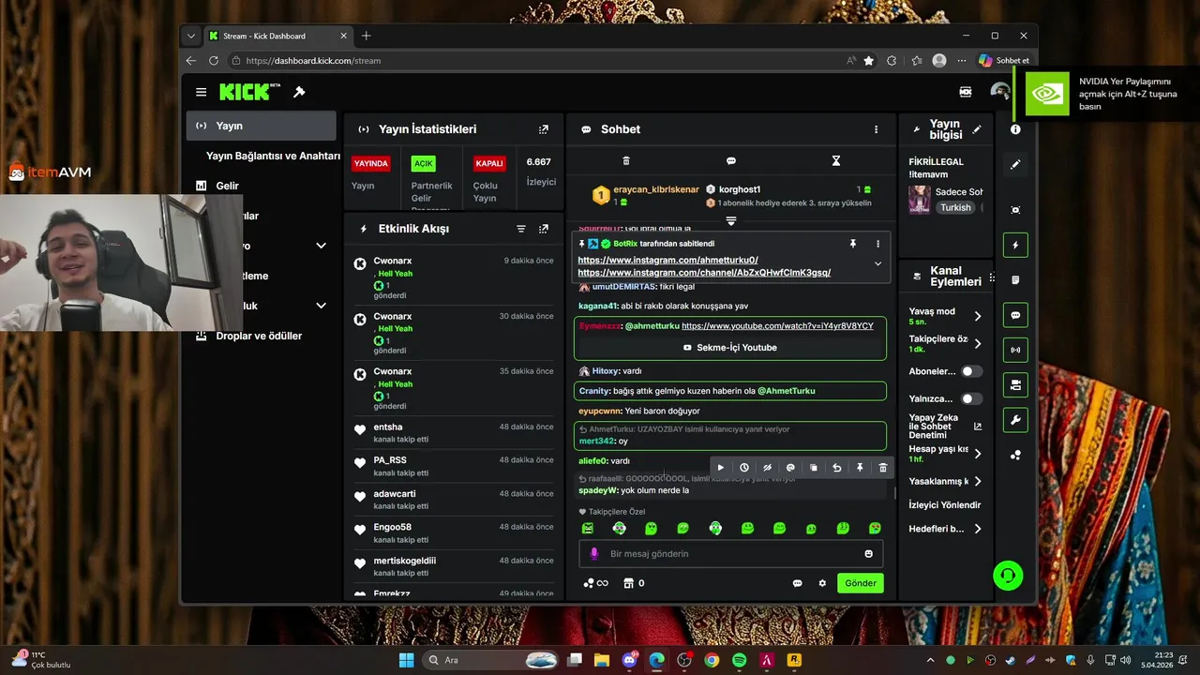Click the moderator hammer icon beside Kick logo
The height and width of the screenshot is (675, 1200).
click(x=299, y=92)
